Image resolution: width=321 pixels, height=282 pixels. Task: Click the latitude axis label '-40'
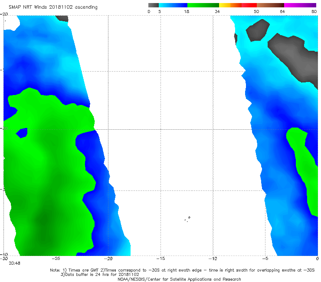click(4, 254)
